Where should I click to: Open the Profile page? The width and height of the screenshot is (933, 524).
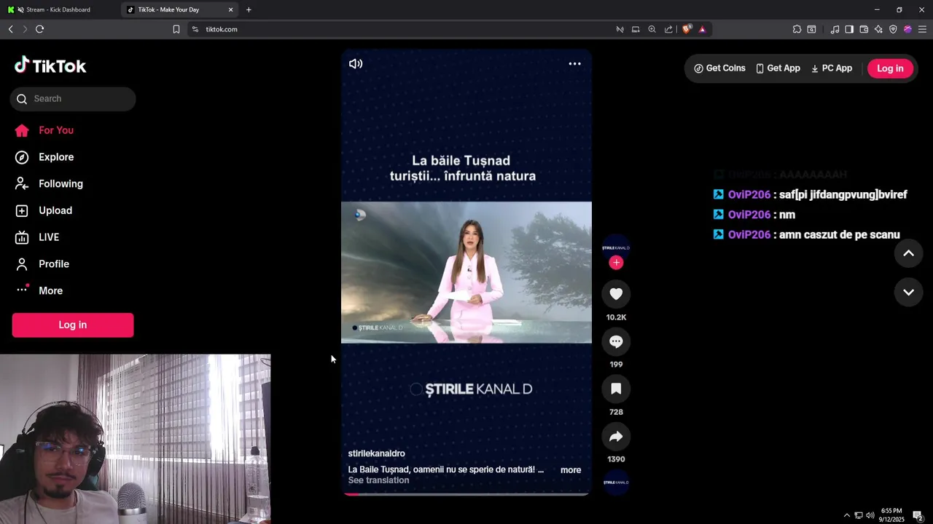coord(42,264)
